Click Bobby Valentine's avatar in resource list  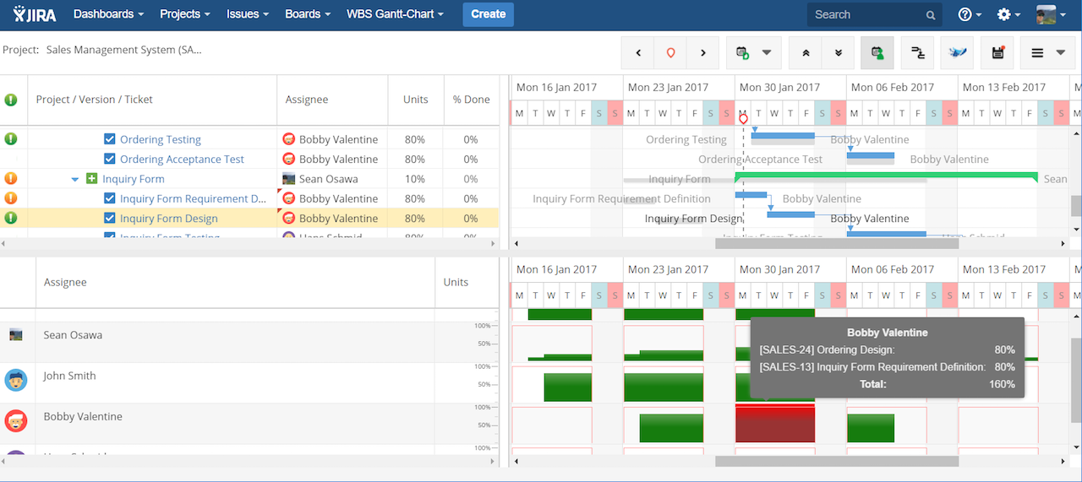coord(16,420)
